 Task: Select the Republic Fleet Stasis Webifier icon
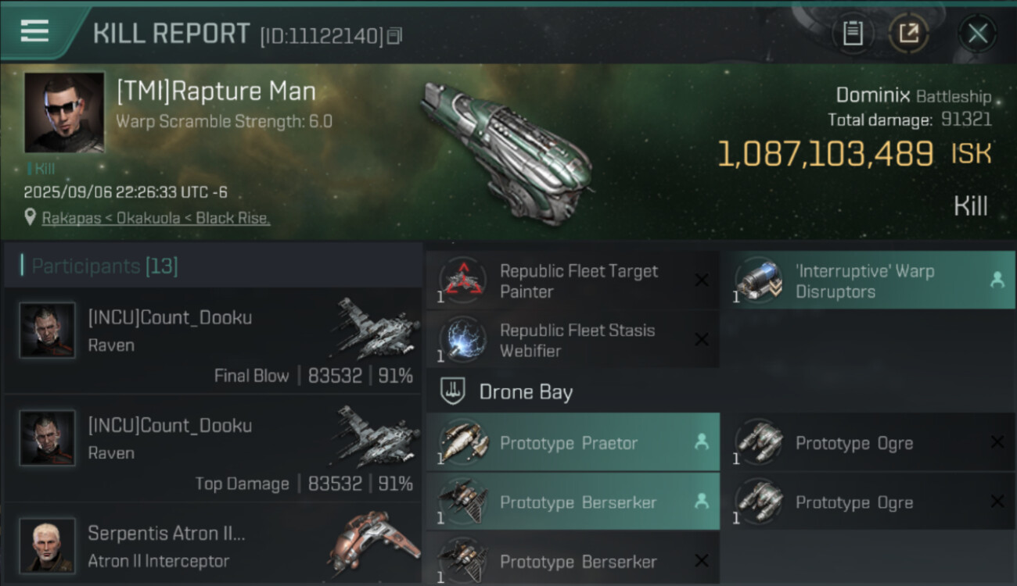pyautogui.click(x=462, y=341)
